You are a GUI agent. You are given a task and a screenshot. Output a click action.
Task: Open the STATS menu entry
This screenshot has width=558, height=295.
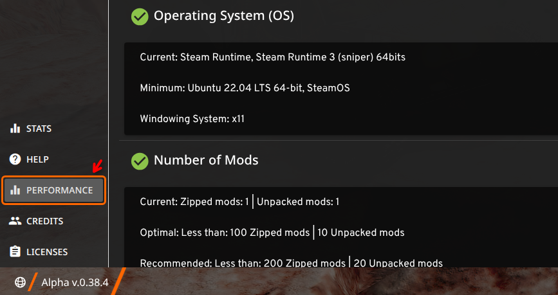tap(39, 129)
